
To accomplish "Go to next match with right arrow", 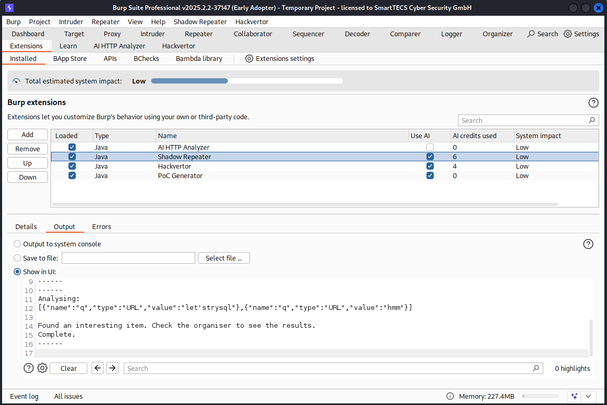I will click(x=112, y=368).
